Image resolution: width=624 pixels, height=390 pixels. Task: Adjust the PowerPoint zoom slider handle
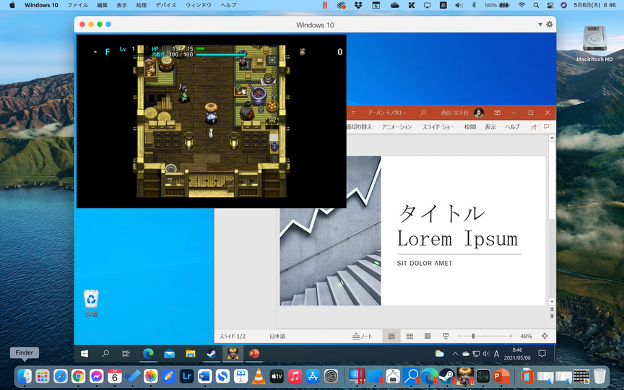pyautogui.click(x=473, y=337)
